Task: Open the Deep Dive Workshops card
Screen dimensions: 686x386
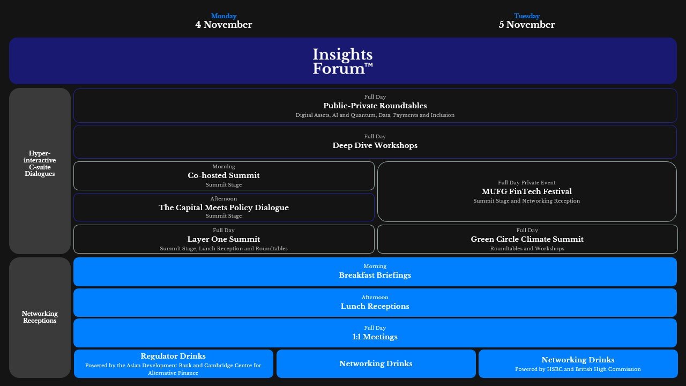Action: pyautogui.click(x=375, y=142)
